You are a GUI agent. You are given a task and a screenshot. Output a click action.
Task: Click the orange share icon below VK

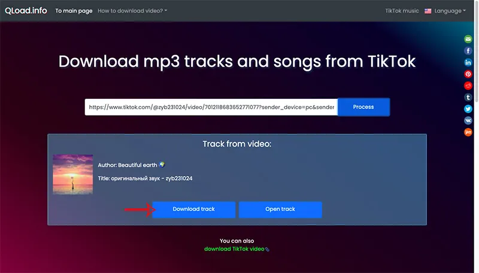(x=468, y=132)
